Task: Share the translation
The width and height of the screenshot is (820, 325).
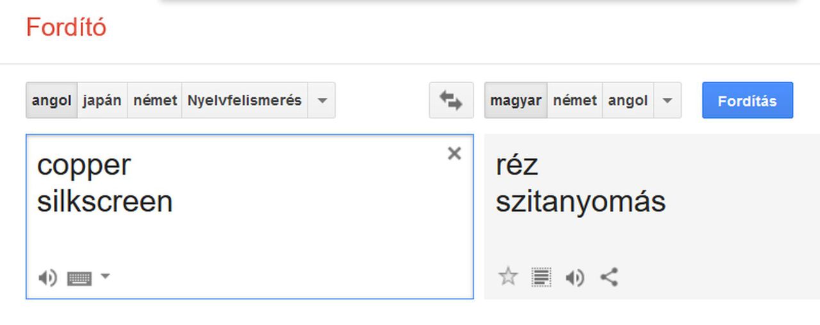Action: [x=609, y=277]
